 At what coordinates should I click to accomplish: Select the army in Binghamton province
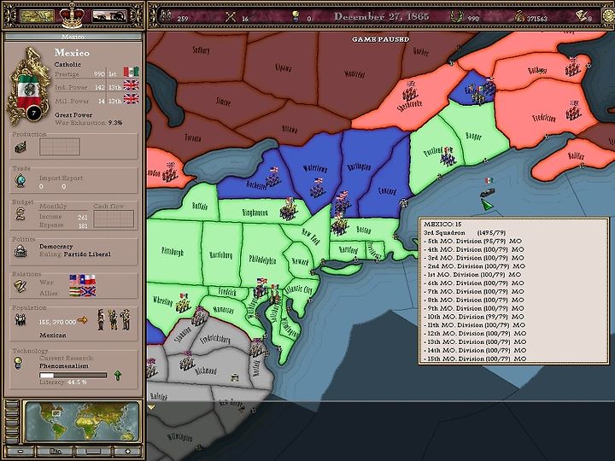pyautogui.click(x=289, y=209)
